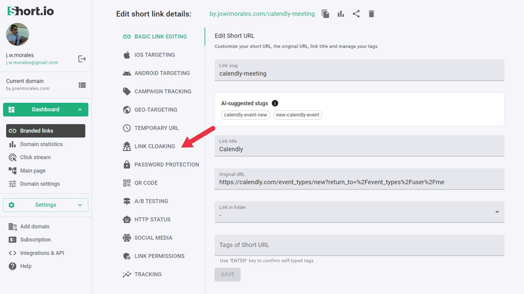524x294 pixels.
Task: Select Android Targeting tab
Action: pos(162,73)
